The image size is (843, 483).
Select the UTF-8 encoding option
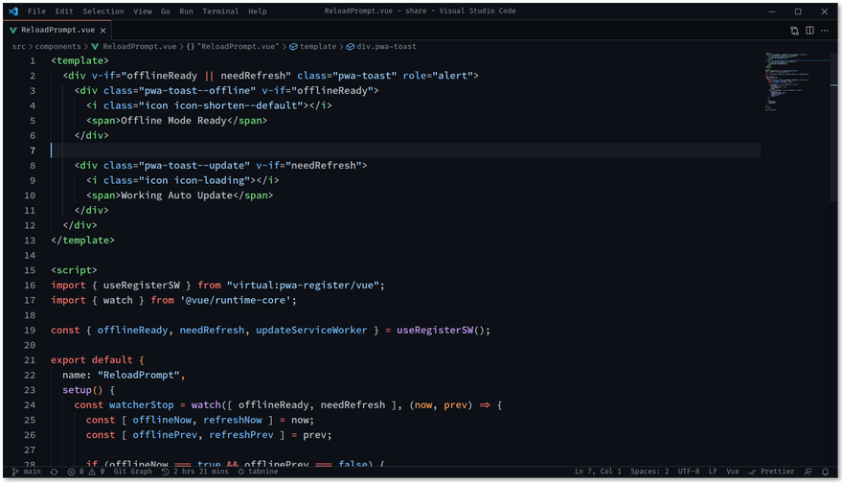click(689, 471)
